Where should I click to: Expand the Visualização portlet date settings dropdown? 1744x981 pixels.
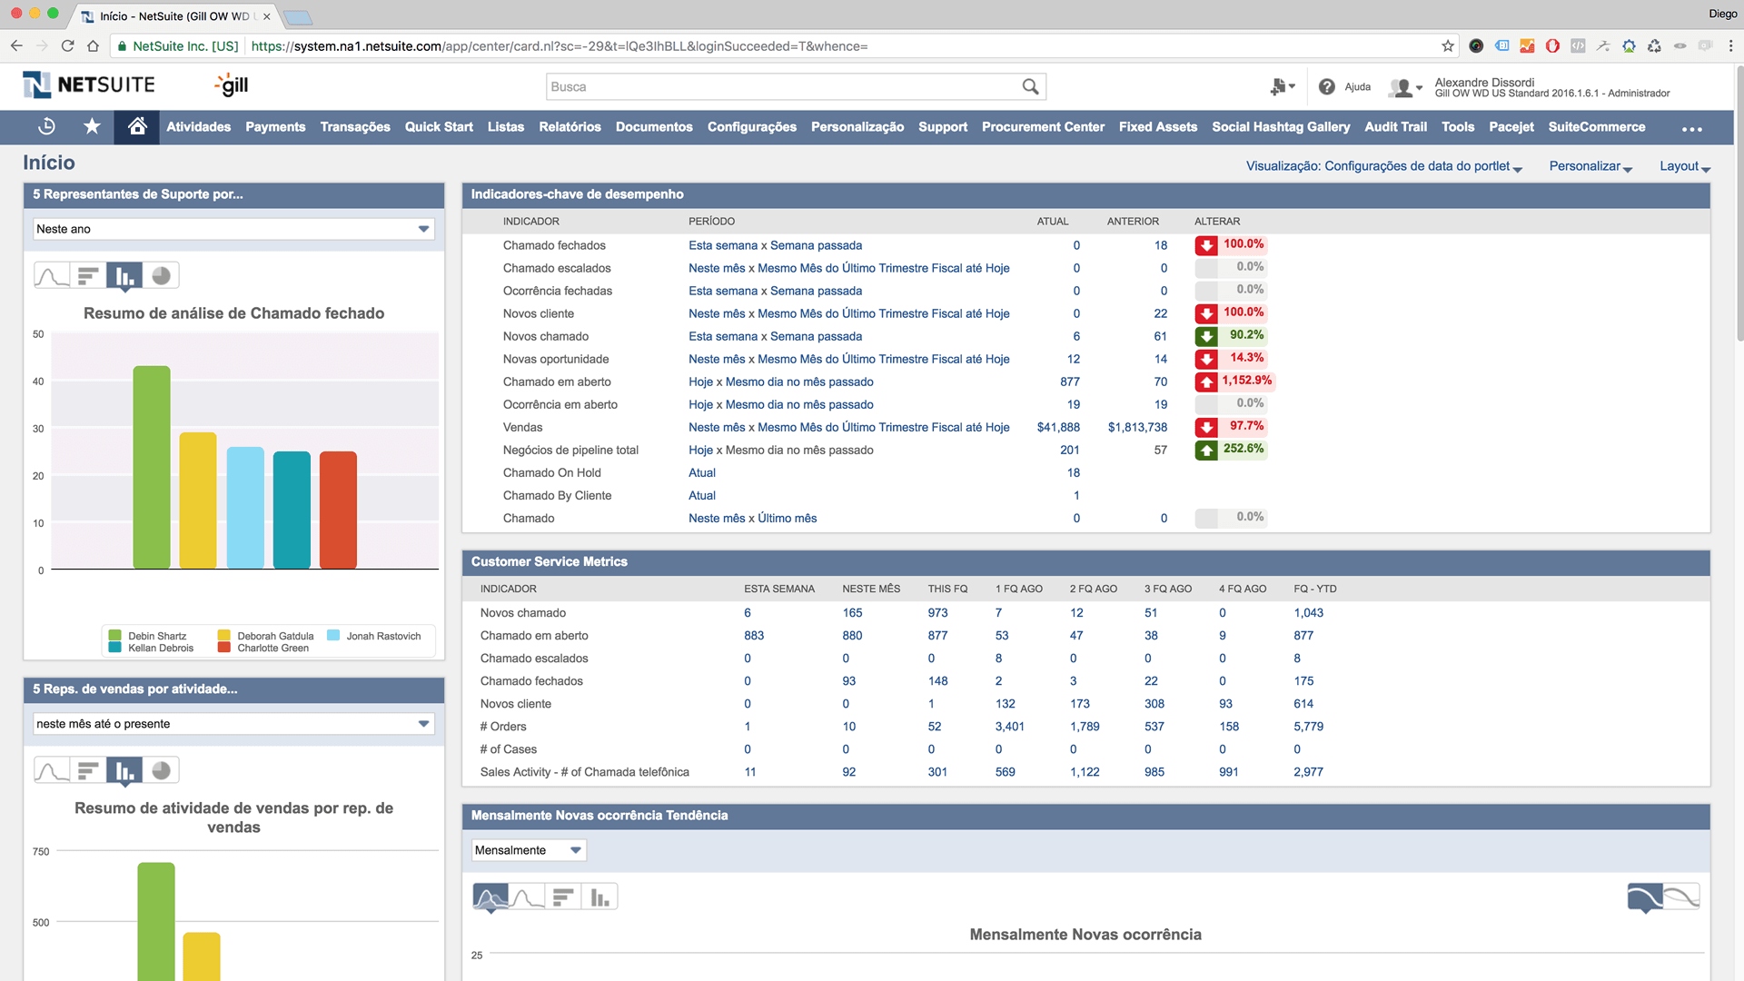[1383, 166]
